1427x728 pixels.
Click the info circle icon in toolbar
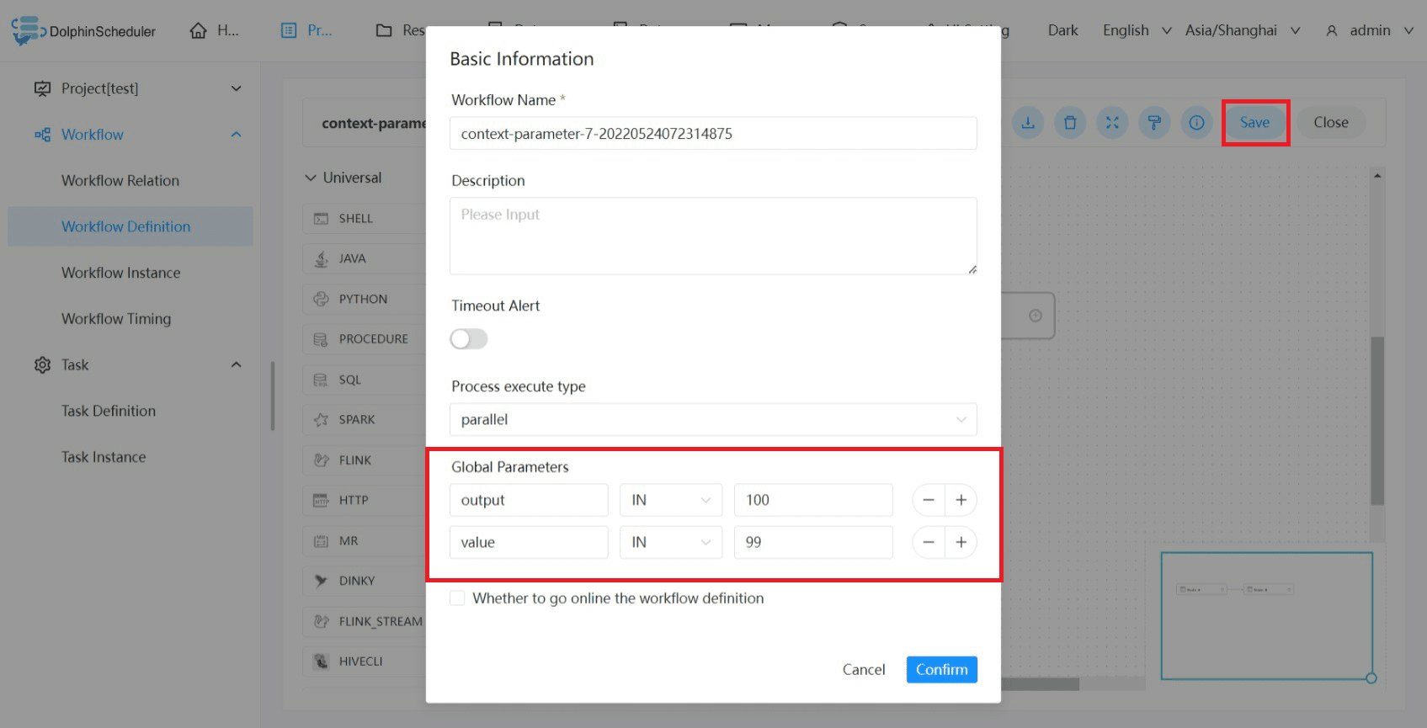pyautogui.click(x=1196, y=123)
